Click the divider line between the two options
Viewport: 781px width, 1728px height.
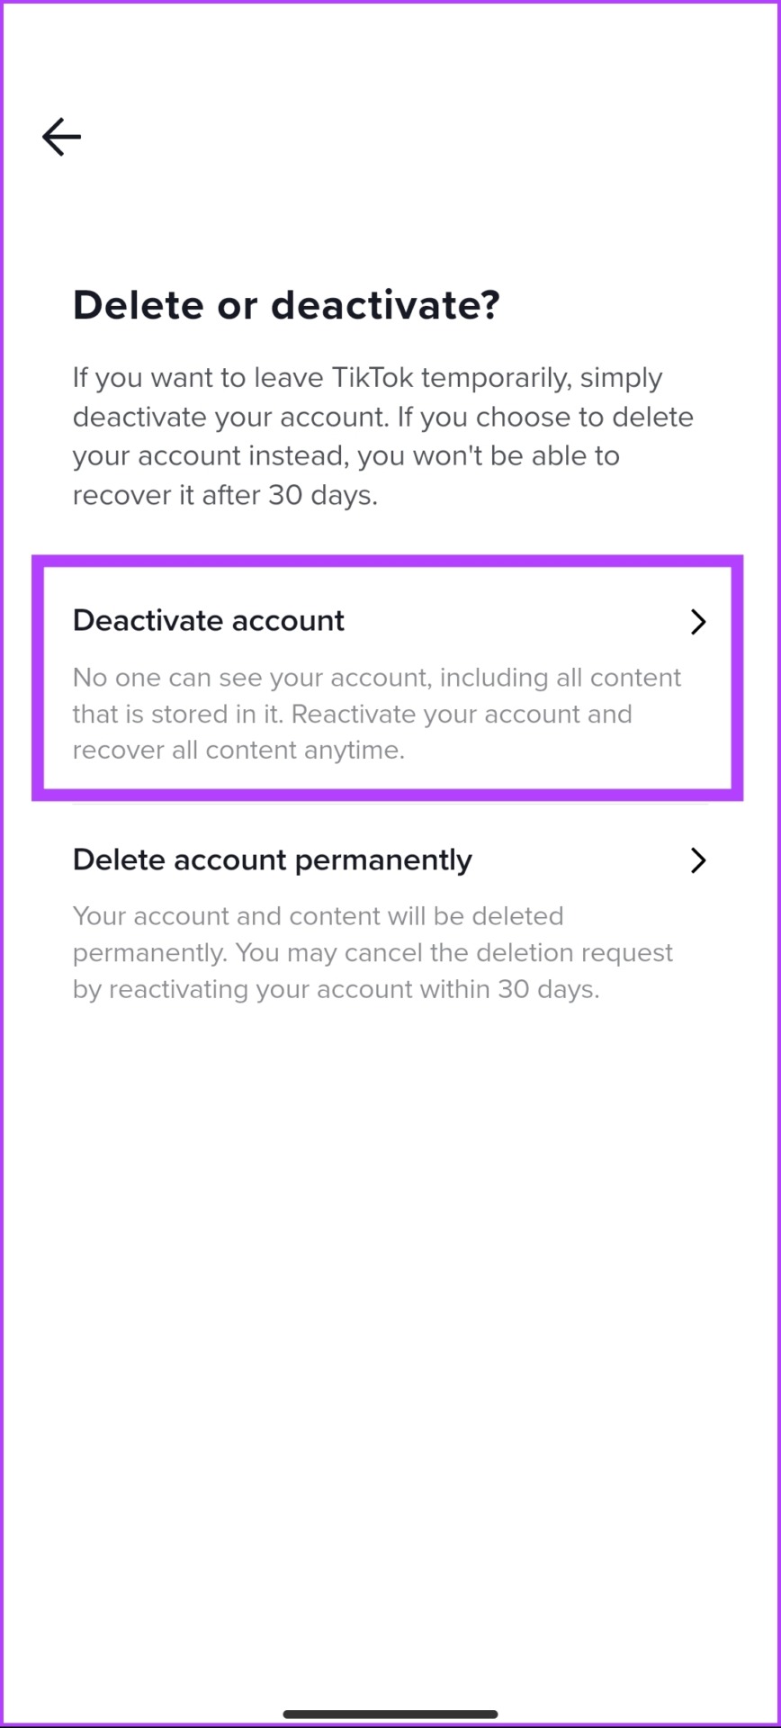pyautogui.click(x=390, y=803)
